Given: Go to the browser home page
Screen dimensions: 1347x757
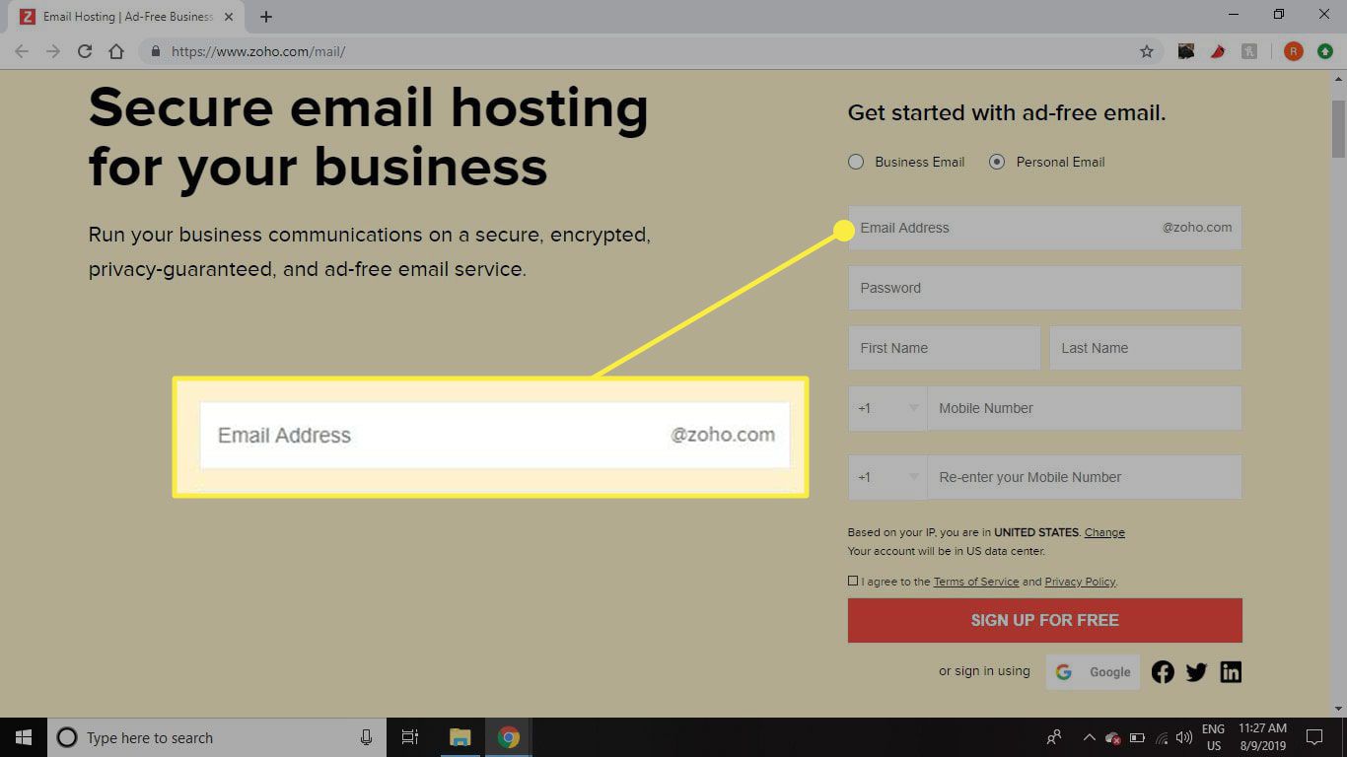Looking at the screenshot, I should click(x=116, y=51).
